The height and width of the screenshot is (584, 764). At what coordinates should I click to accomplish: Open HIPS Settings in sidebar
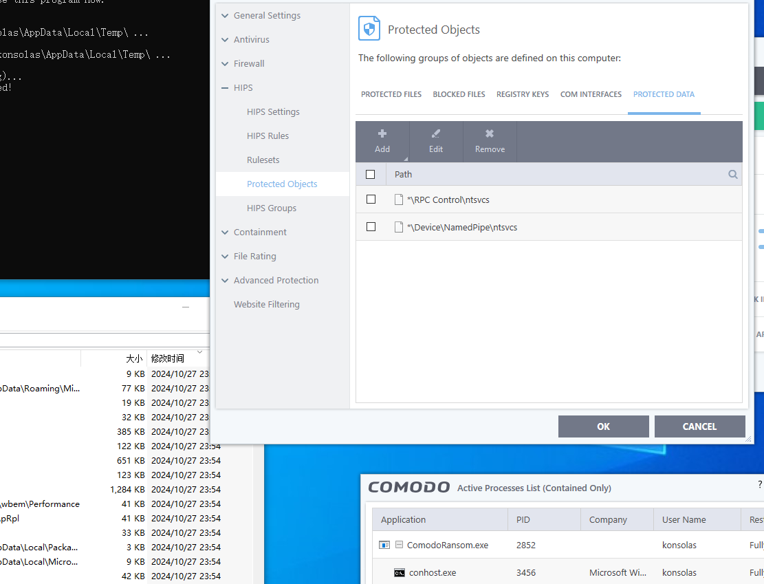point(273,111)
